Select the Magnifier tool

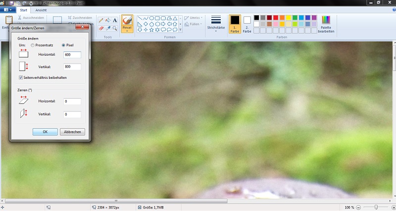[x=115, y=28]
